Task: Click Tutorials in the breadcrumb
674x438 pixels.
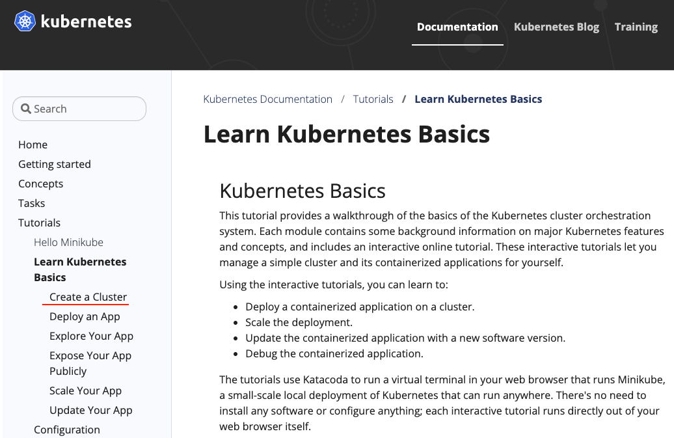Action: tap(373, 99)
